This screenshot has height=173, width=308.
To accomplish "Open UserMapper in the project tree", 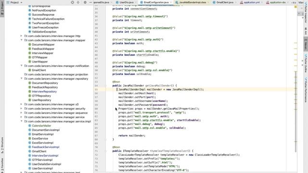I will click(39, 62).
